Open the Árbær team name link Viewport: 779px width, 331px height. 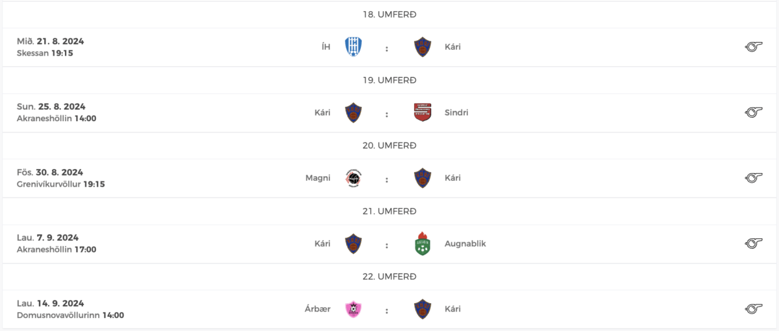coord(317,309)
